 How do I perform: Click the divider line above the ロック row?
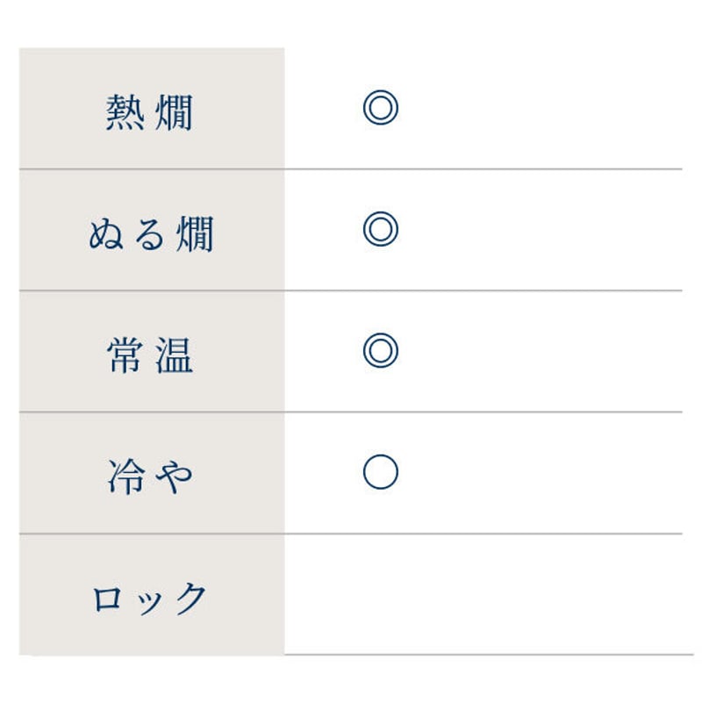(x=350, y=534)
